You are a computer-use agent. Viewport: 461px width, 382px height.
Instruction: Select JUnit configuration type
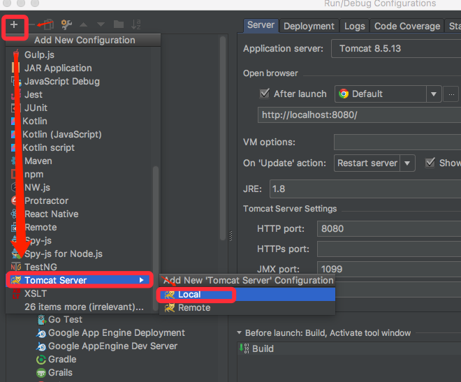(x=80, y=108)
